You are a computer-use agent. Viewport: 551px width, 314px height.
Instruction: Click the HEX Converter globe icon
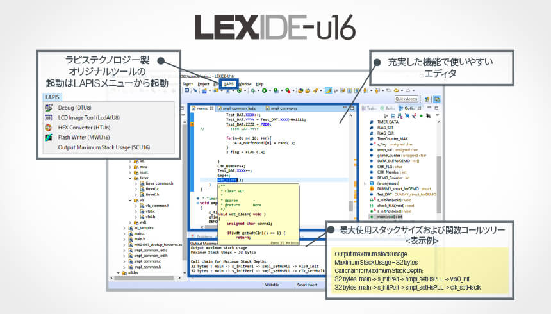(49, 128)
